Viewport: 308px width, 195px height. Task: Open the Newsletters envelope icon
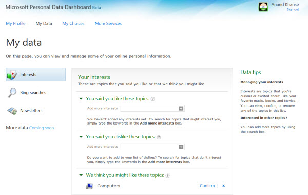click(x=12, y=111)
